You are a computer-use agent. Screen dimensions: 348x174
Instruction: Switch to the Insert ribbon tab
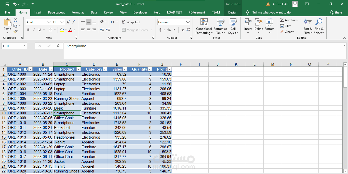pyautogui.click(x=37, y=12)
